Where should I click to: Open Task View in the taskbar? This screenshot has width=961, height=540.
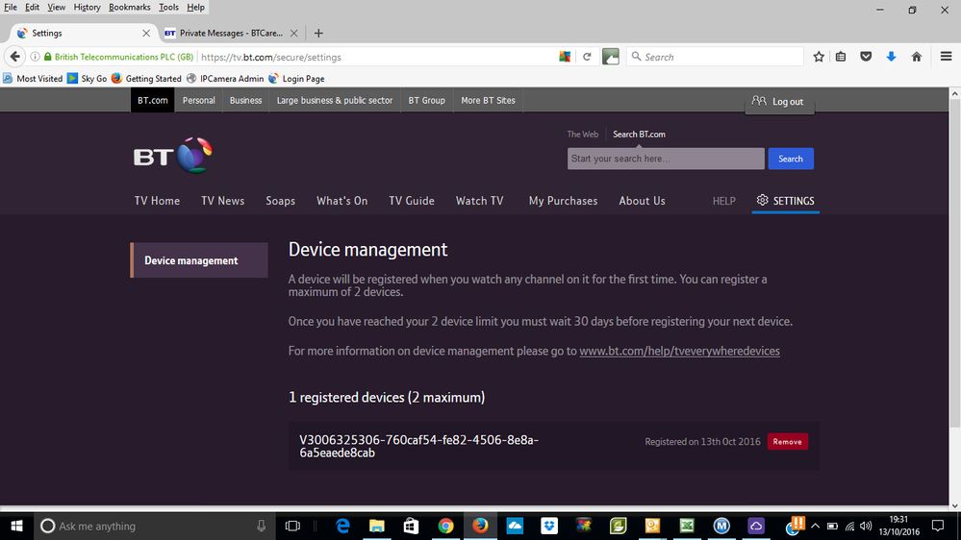[x=292, y=526]
